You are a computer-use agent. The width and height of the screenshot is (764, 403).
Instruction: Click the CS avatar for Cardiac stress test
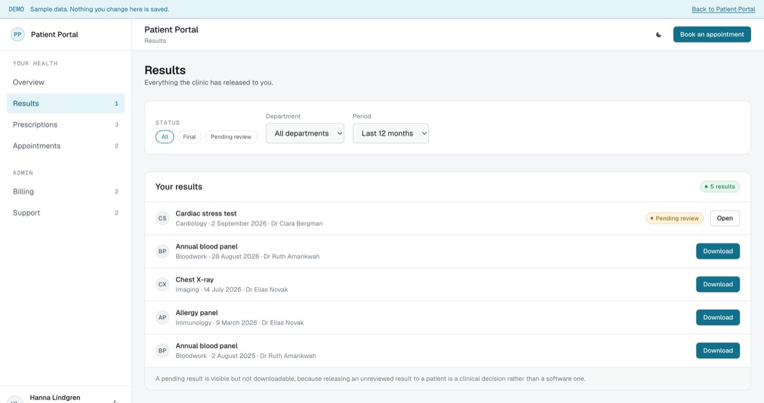(x=162, y=218)
